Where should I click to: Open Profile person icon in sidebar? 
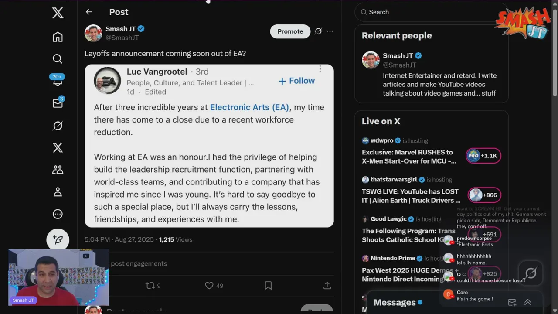(58, 192)
